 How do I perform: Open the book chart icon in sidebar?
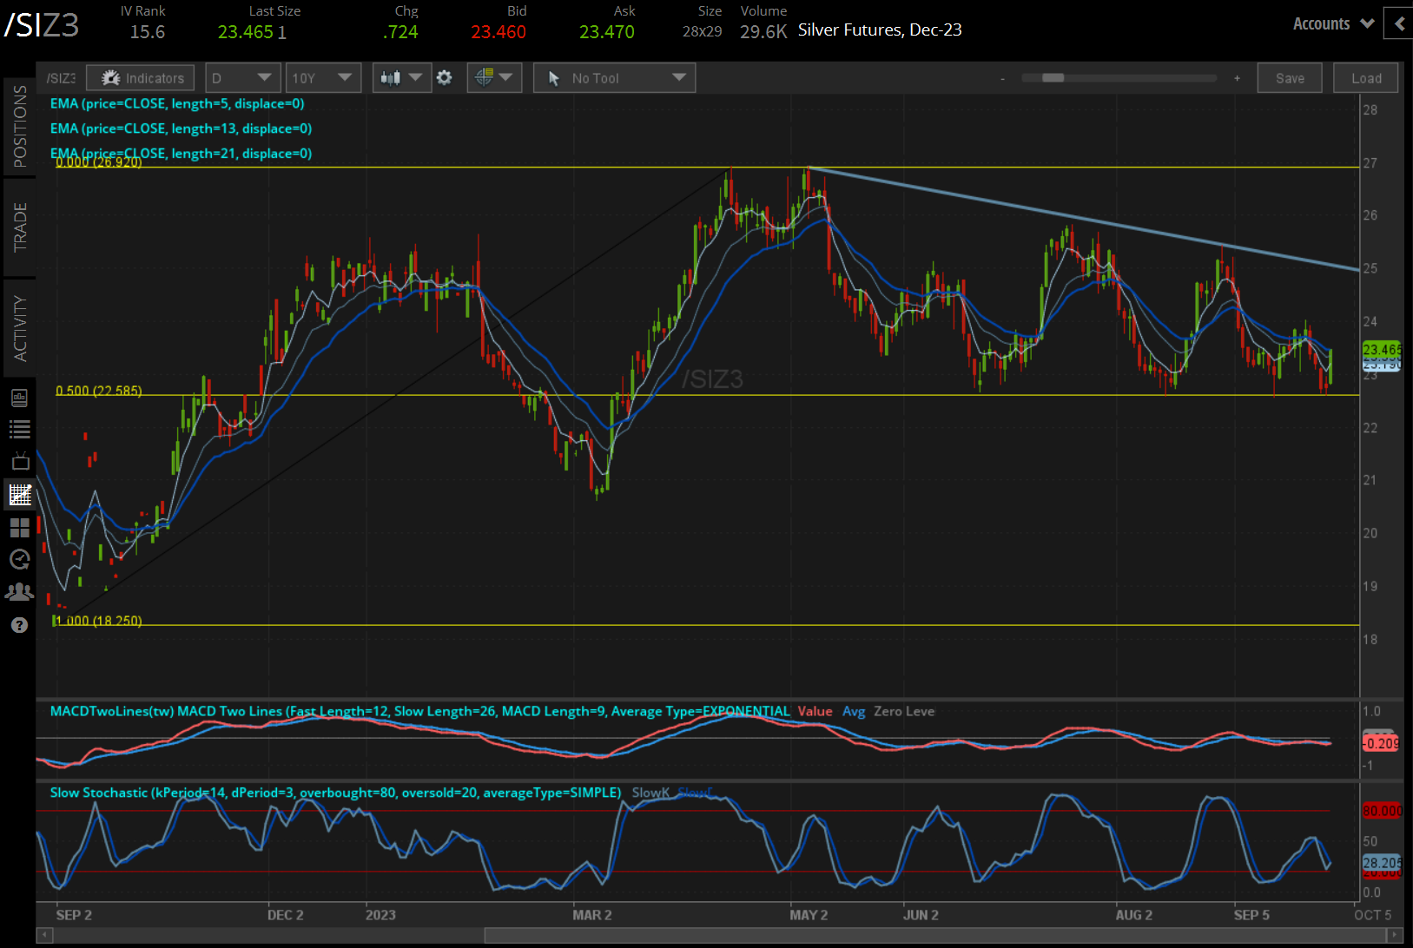coord(19,398)
